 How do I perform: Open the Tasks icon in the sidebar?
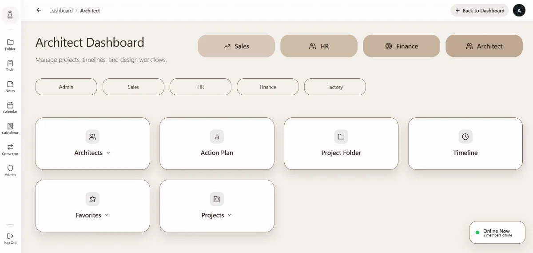[x=10, y=63]
